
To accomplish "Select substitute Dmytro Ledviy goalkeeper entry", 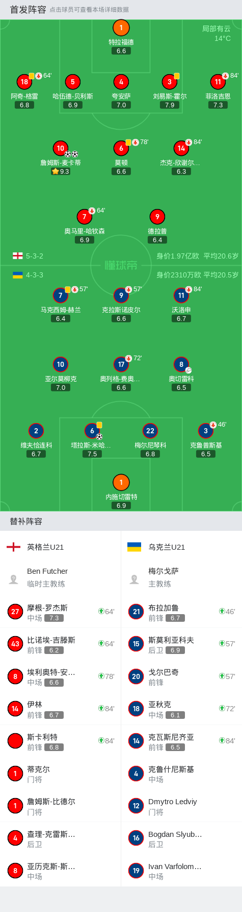I will [181, 806].
